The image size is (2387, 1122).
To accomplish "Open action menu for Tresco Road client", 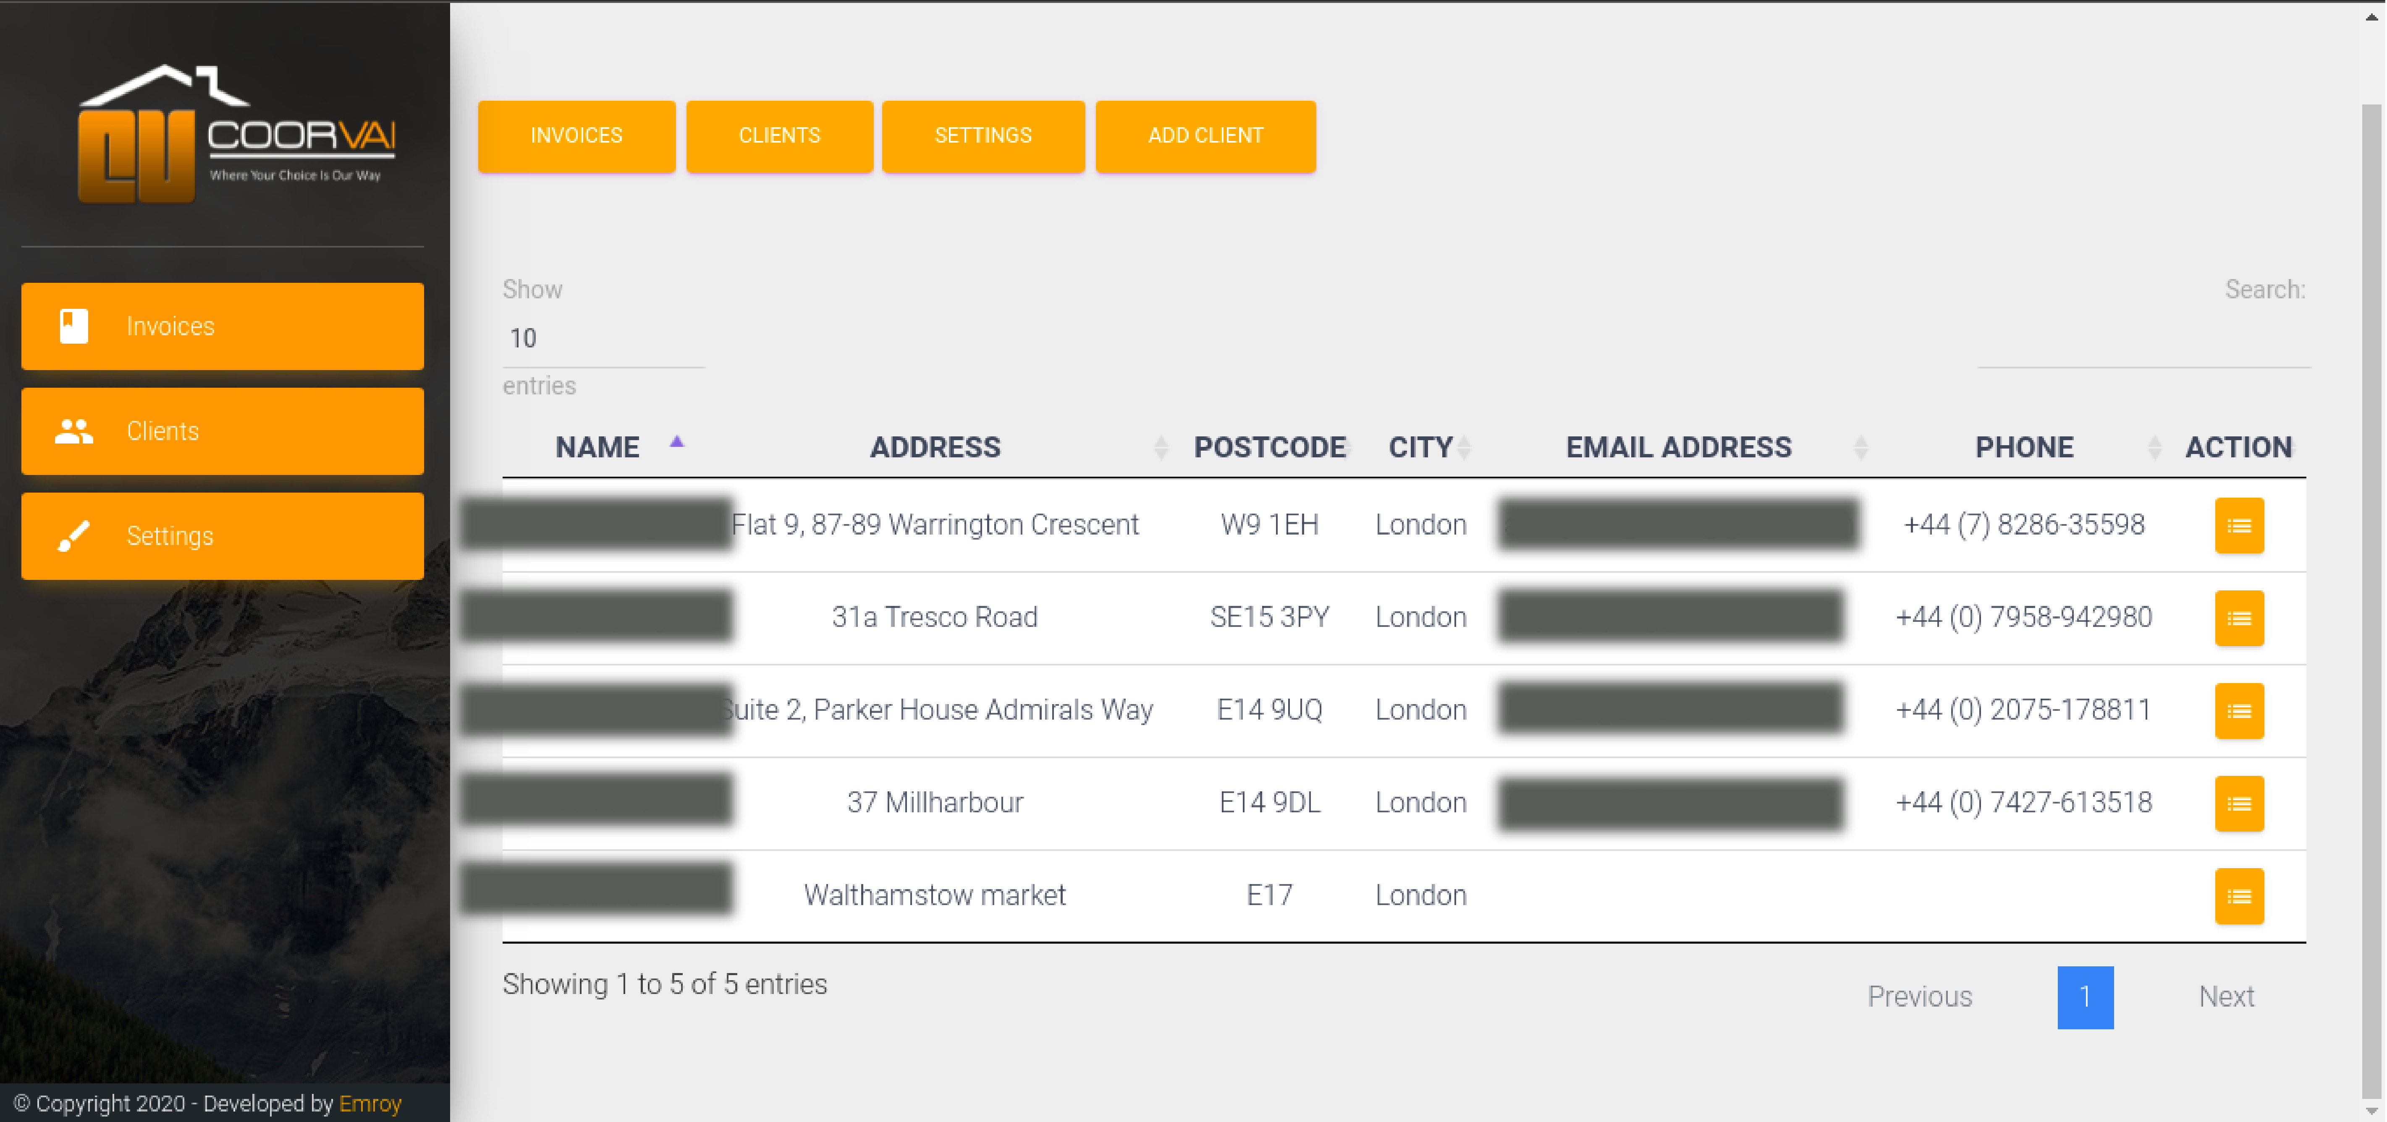I will coord(2238,618).
